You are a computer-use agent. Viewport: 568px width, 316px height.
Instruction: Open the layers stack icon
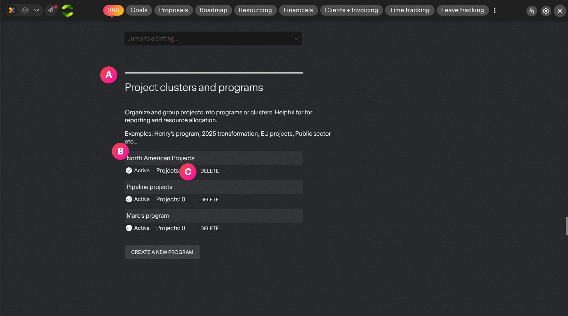(25, 10)
